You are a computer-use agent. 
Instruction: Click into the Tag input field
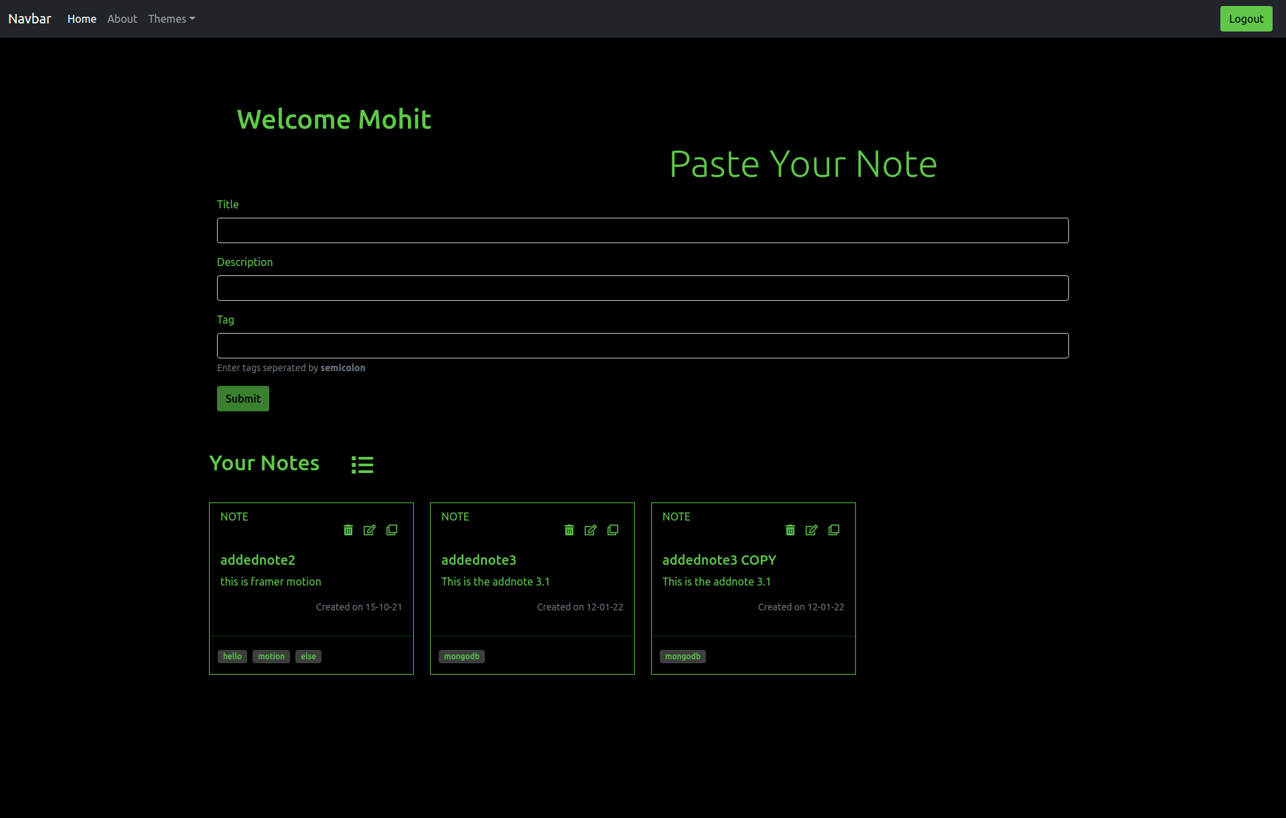point(642,346)
